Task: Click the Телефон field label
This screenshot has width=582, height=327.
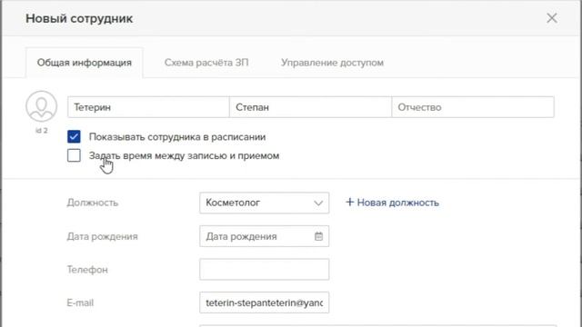Action: (87, 270)
